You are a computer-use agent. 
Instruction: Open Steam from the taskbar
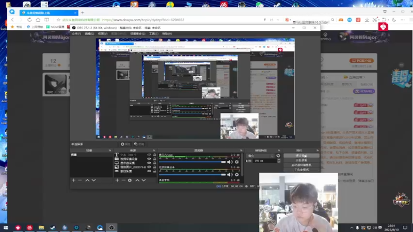tap(53, 227)
